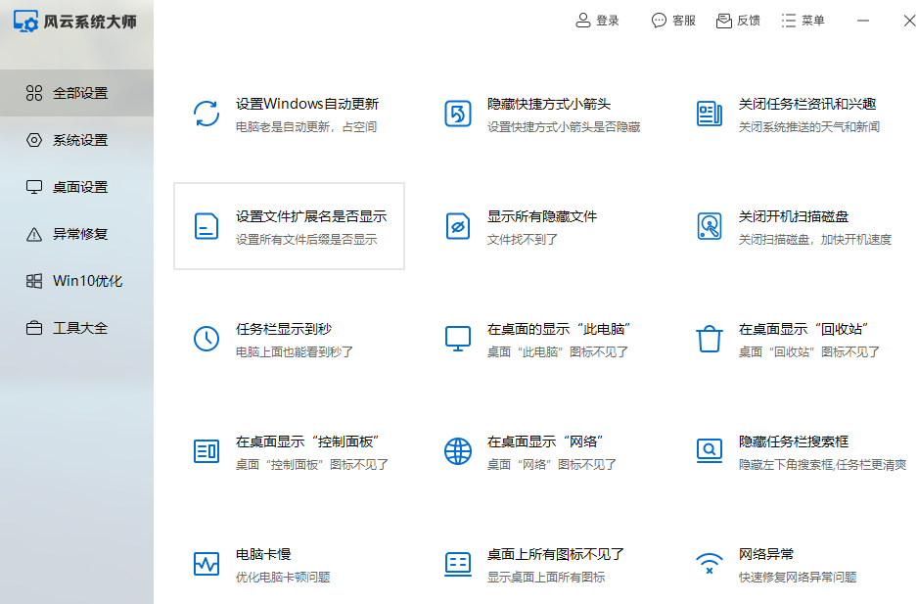Screen dimensions: 918x604
Task: Click the 工具大全 toolbox icon
Action: [x=34, y=328]
